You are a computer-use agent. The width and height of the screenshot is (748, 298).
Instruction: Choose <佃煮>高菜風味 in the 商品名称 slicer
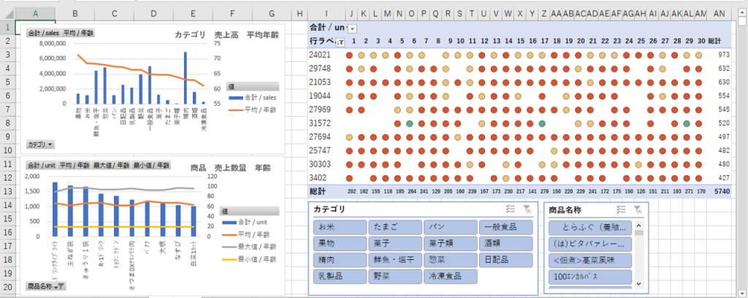tap(590, 260)
